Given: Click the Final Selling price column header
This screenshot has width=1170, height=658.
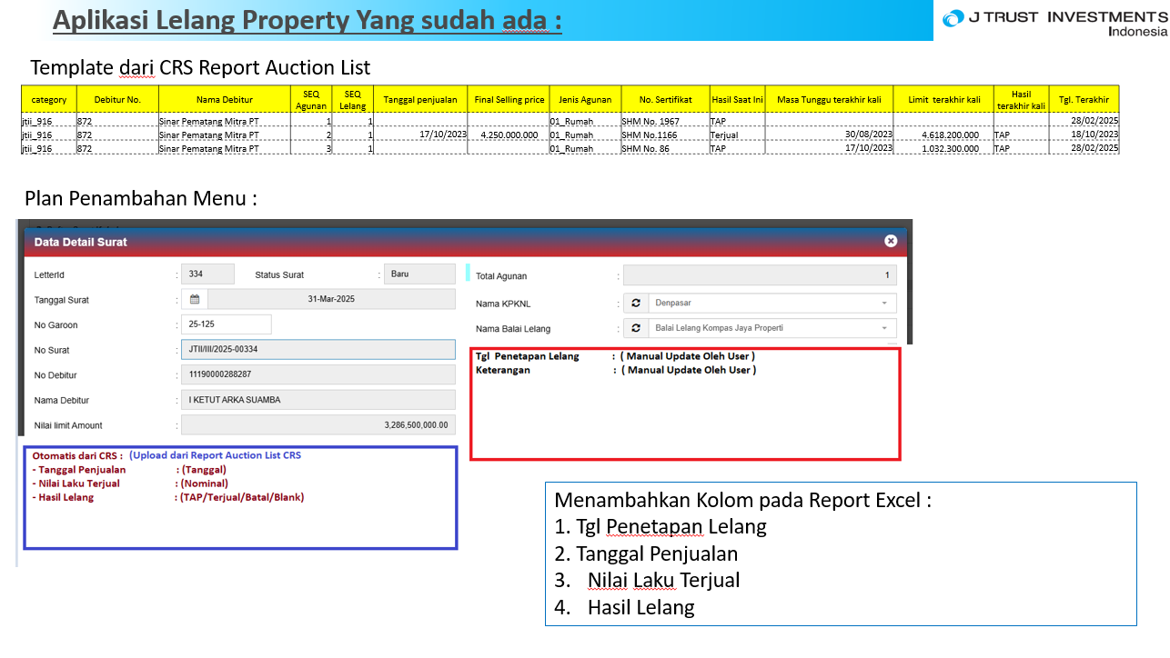Looking at the screenshot, I should click(509, 99).
